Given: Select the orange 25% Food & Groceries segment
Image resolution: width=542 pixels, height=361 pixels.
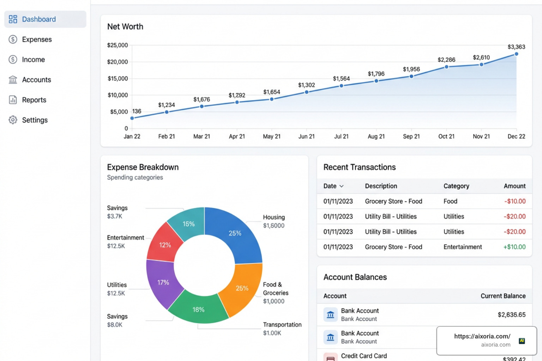Looking at the screenshot, I should tap(242, 288).
